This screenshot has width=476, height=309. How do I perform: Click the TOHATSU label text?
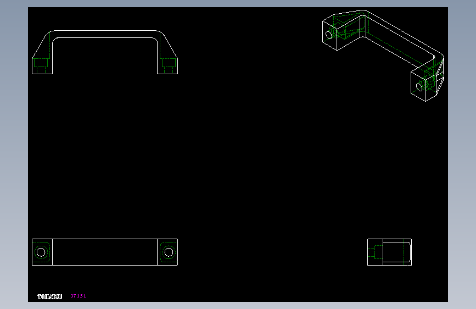(x=50, y=296)
